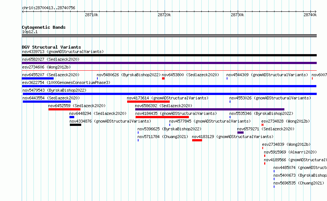Image resolution: width=327 pixels, height=201 pixels.
Task: Click the 10p12.1 band label
Action: coord(30,32)
